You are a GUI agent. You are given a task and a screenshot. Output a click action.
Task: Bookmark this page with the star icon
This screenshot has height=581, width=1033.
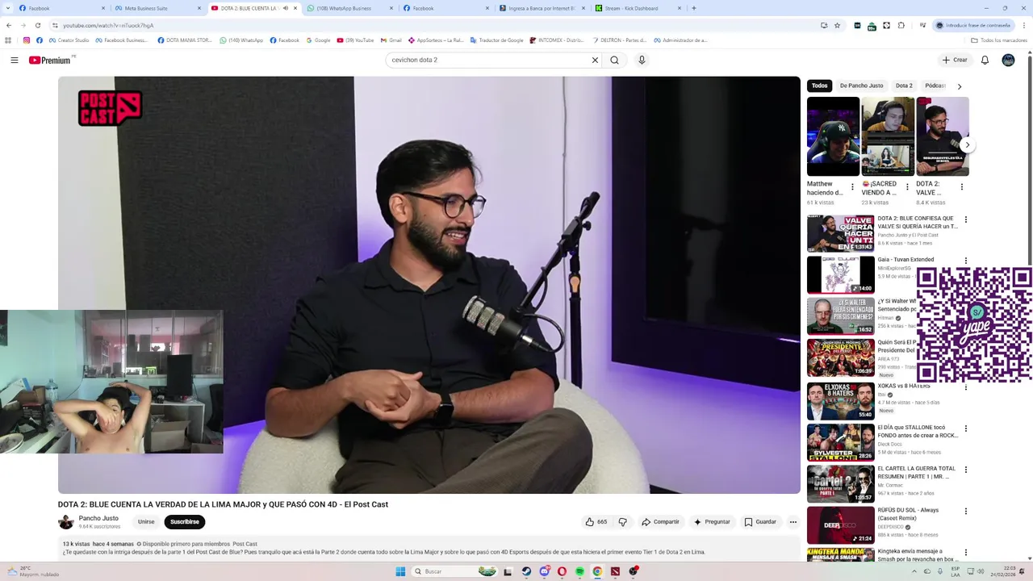click(x=837, y=25)
